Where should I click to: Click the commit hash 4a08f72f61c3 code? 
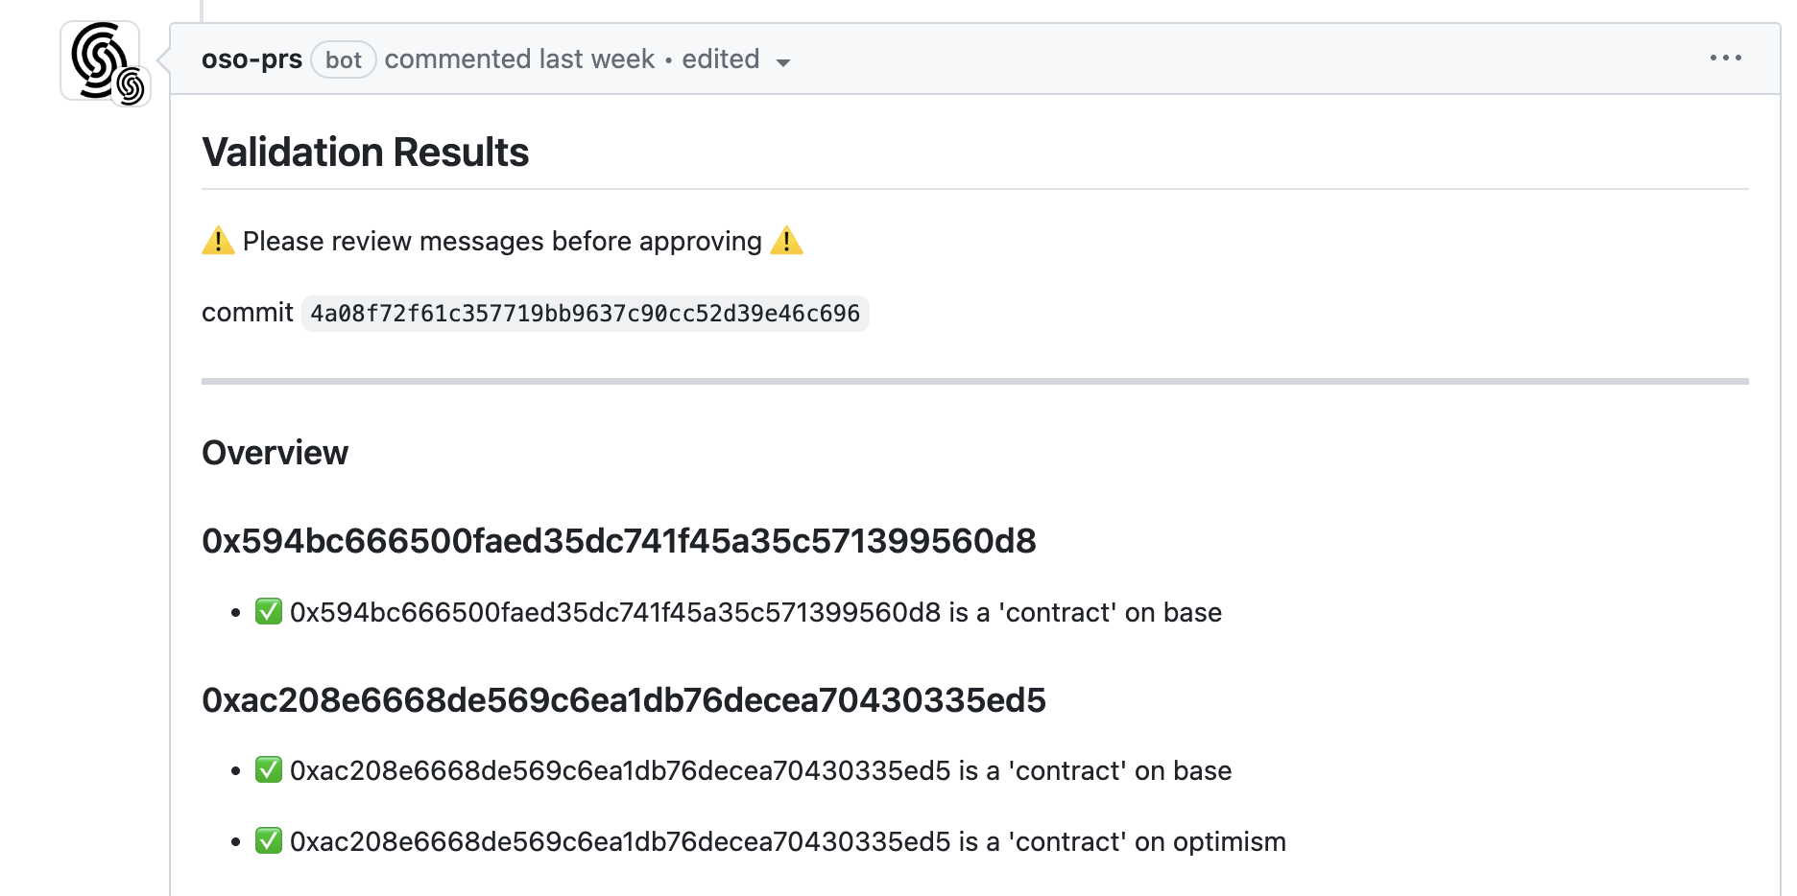pyautogui.click(x=585, y=314)
